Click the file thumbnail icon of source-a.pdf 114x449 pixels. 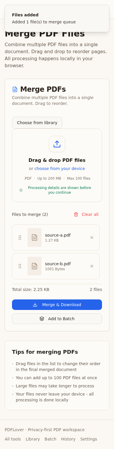pyautogui.click(x=34, y=237)
